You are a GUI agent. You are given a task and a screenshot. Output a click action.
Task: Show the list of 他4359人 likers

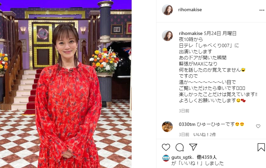coord(206,157)
